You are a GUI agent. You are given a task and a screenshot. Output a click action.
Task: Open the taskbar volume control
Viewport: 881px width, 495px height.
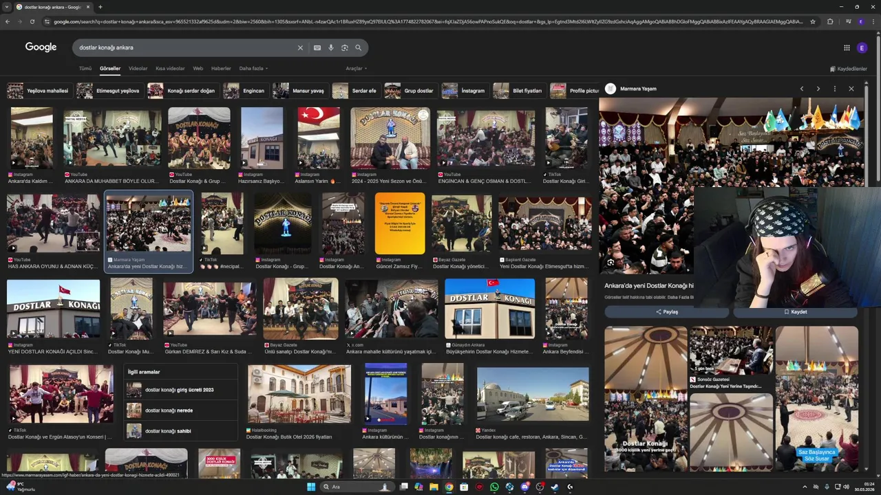(x=846, y=487)
